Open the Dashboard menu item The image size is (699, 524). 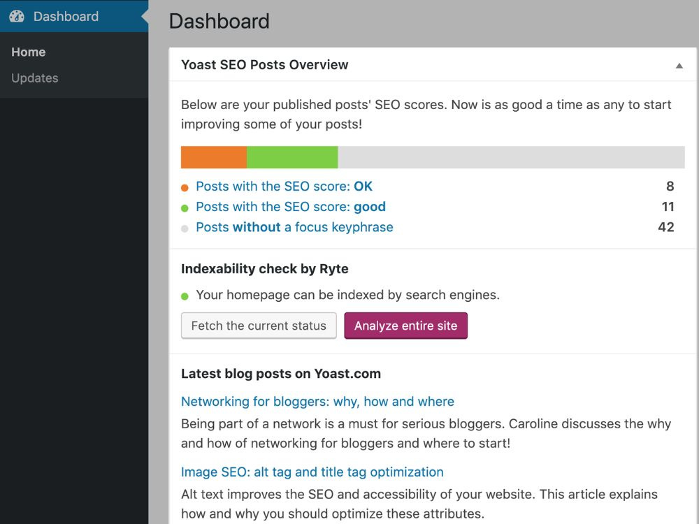tap(74, 16)
